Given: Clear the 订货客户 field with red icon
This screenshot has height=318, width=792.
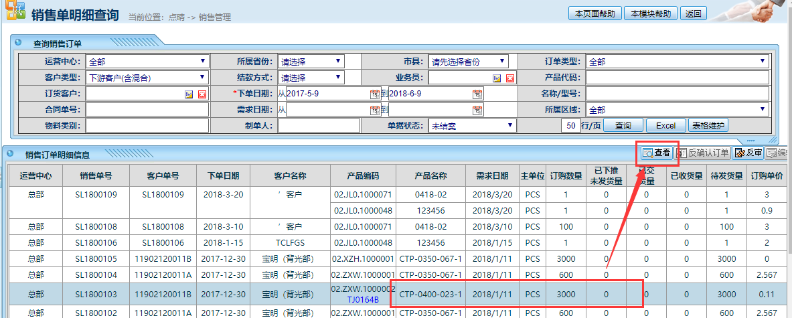Looking at the screenshot, I should point(202,94).
